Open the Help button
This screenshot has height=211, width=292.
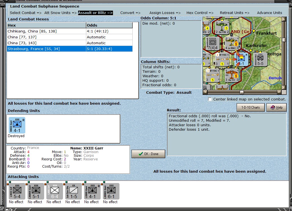click(276, 107)
